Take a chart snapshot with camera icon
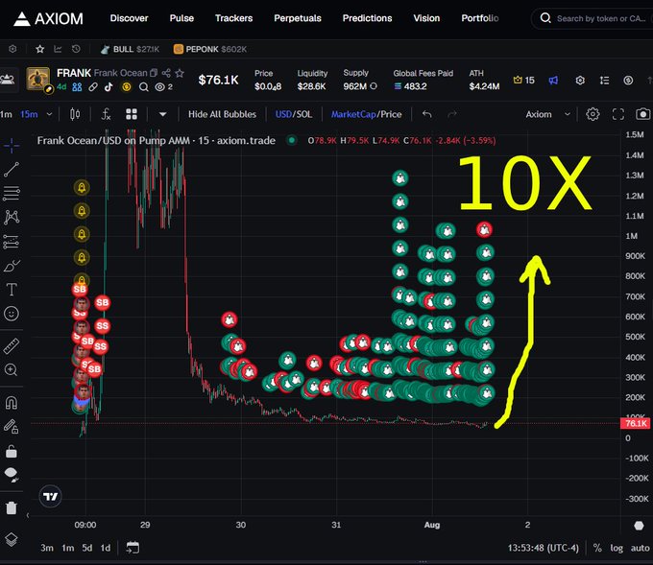The height and width of the screenshot is (565, 653). (x=643, y=114)
